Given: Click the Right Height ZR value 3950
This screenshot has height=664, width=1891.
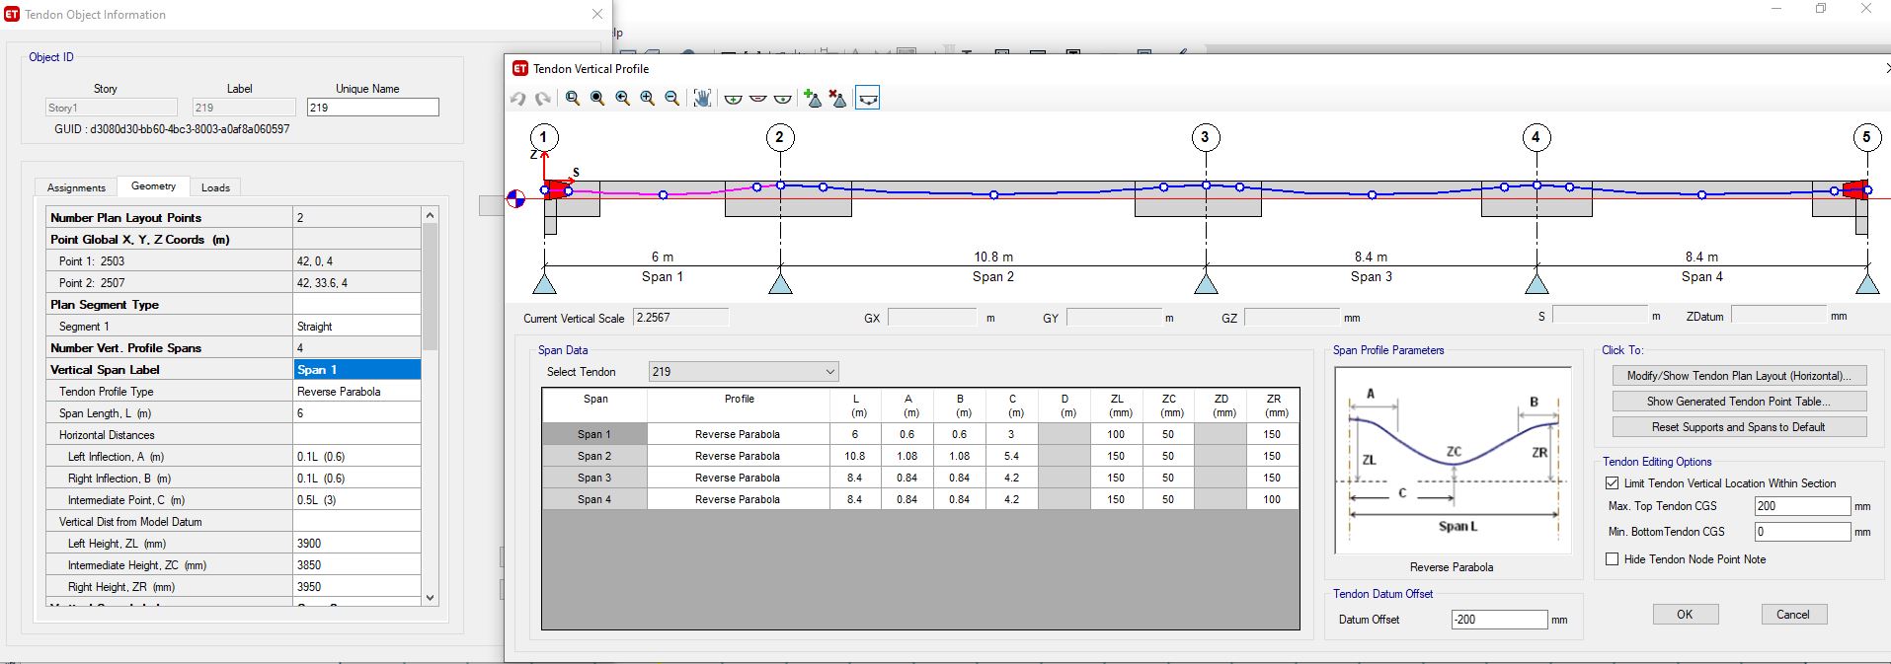Looking at the screenshot, I should [x=356, y=587].
